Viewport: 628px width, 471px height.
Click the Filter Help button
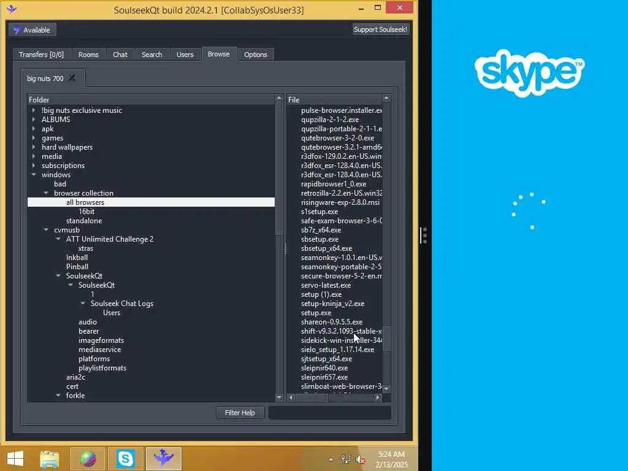point(240,413)
